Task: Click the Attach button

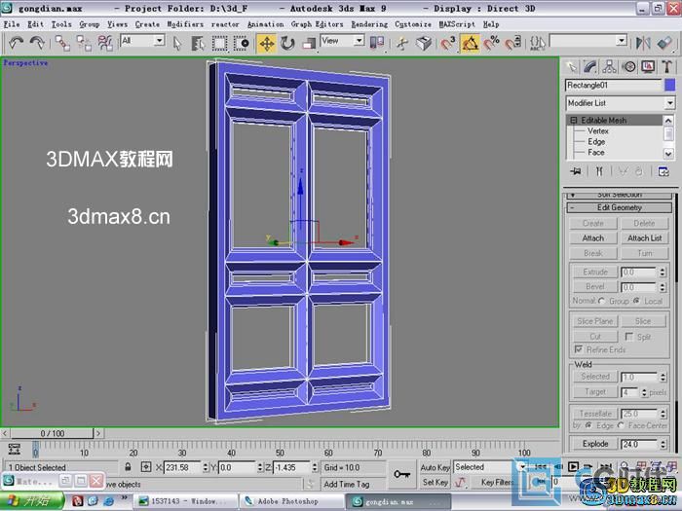Action: pyautogui.click(x=592, y=238)
